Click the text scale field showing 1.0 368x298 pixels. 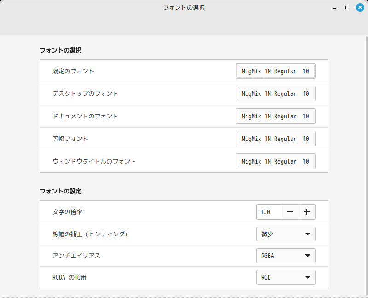point(269,212)
